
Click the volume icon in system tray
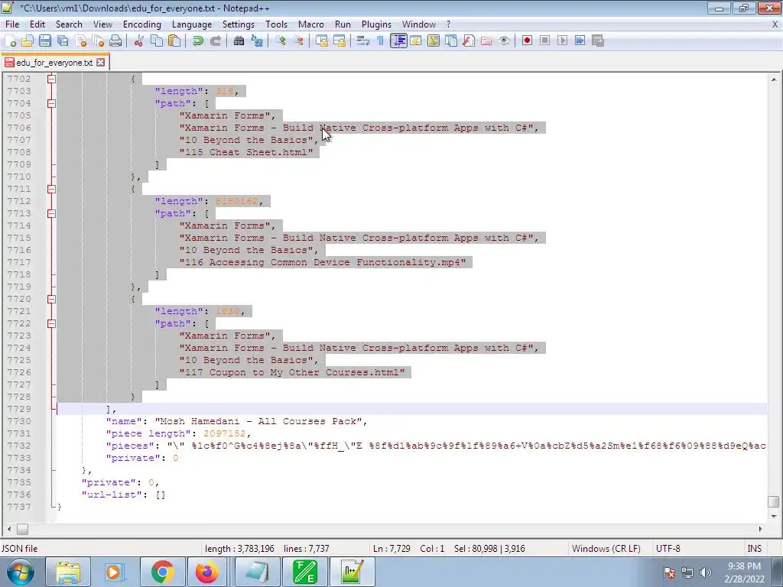[x=705, y=572]
